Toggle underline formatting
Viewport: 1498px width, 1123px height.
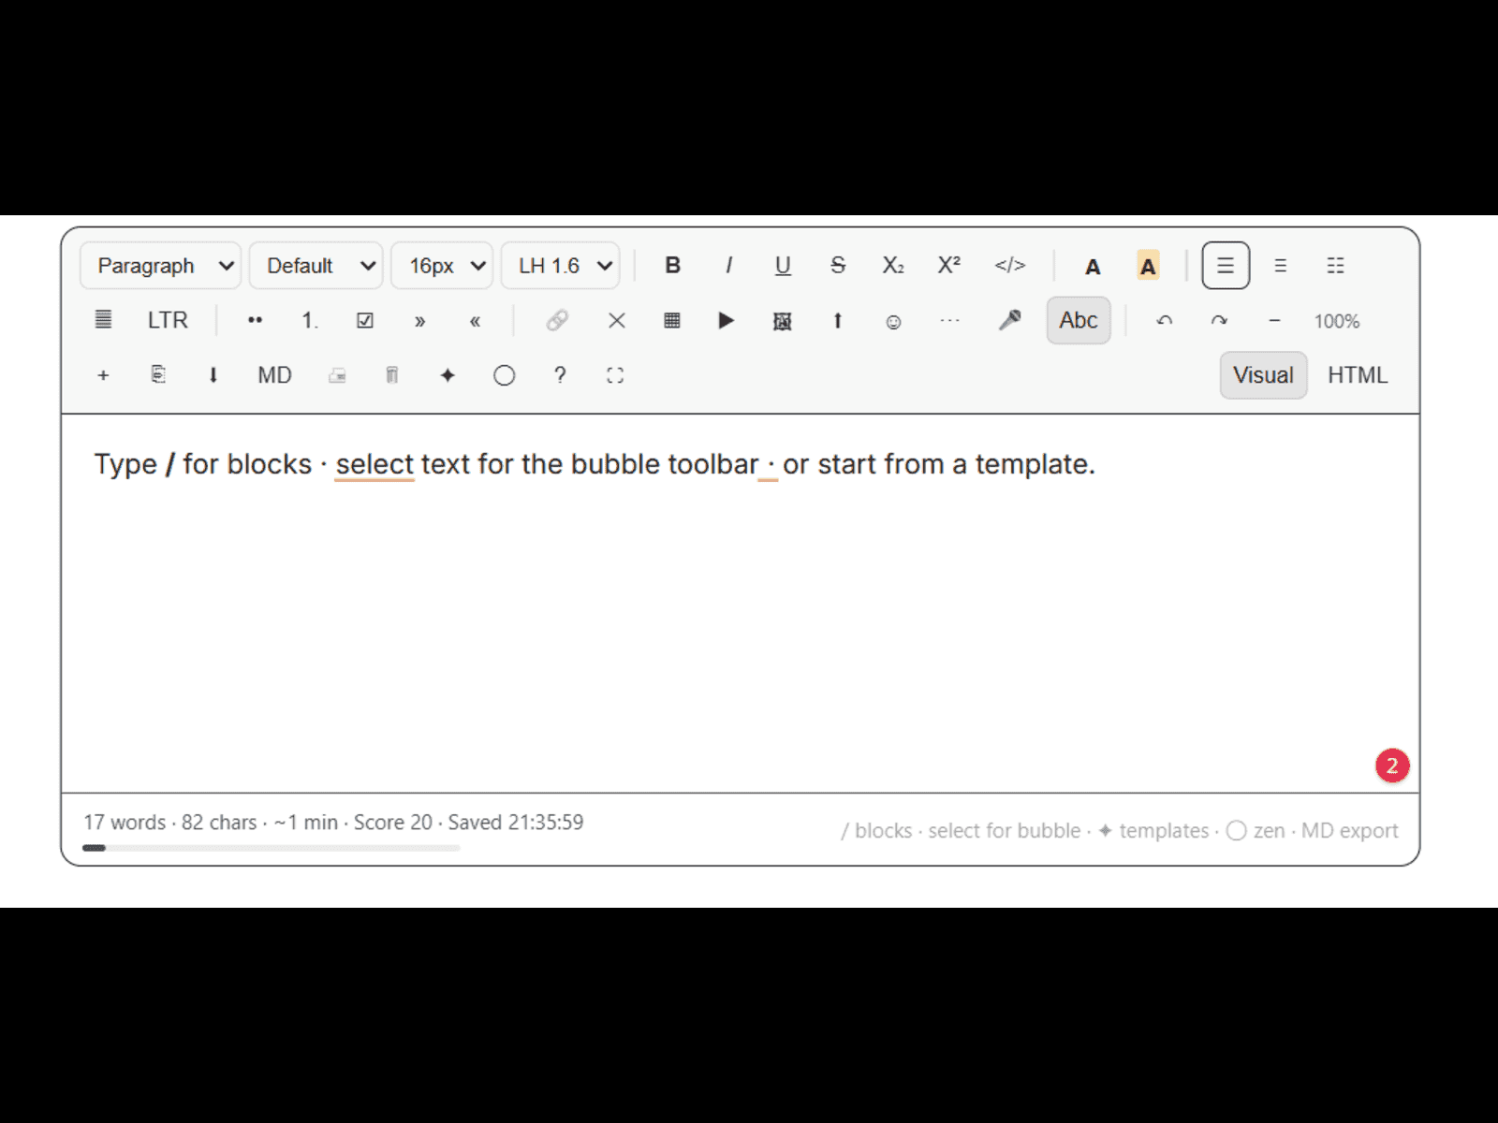[x=783, y=266]
